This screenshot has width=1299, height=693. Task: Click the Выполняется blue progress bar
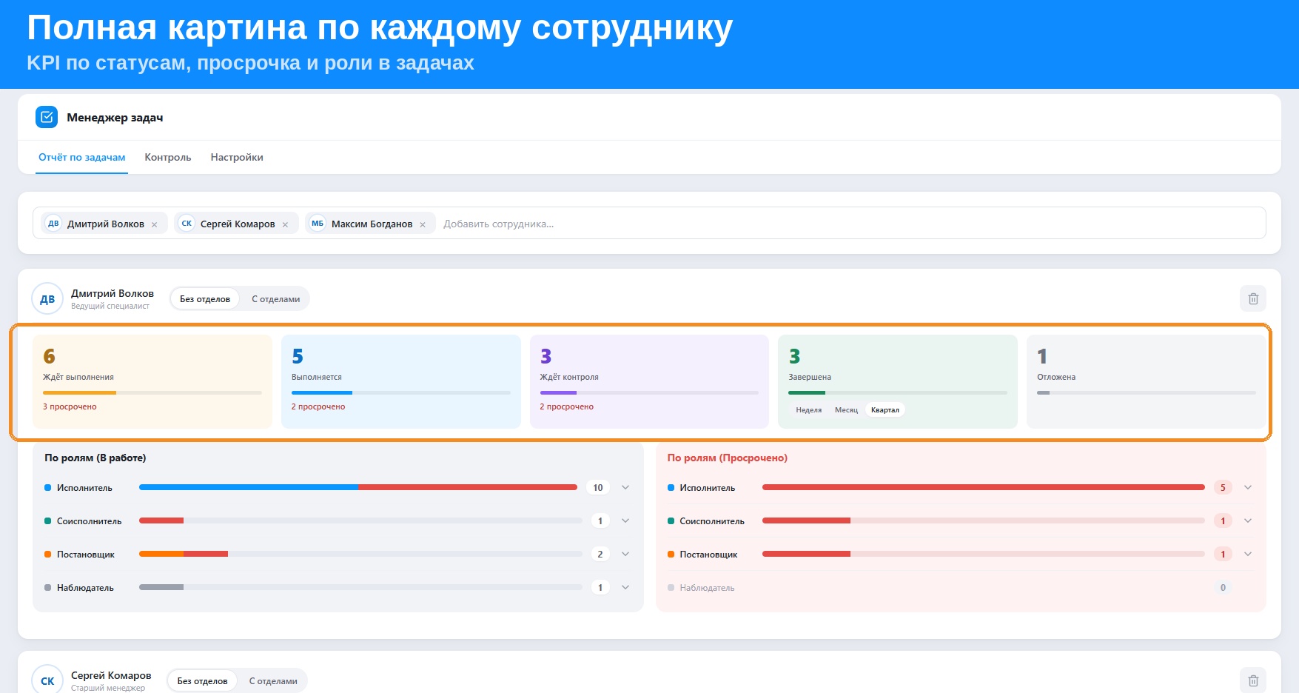point(401,392)
